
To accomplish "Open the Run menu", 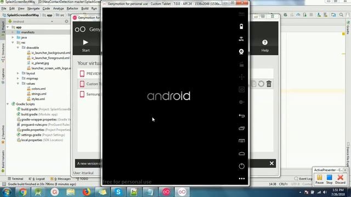I will (x=94, y=9).
